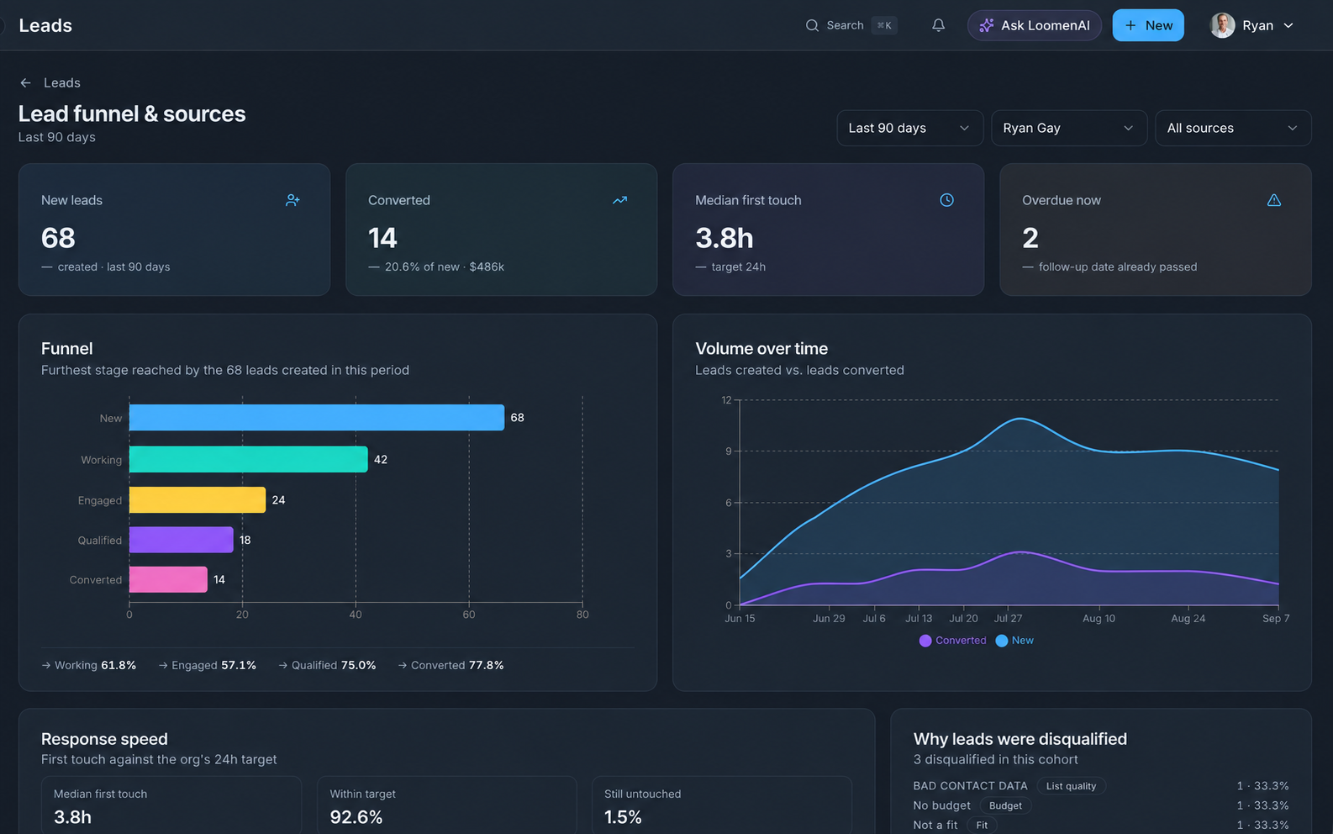Click the Still untouched 1.5% stat
The width and height of the screenshot is (1333, 834).
tap(721, 805)
